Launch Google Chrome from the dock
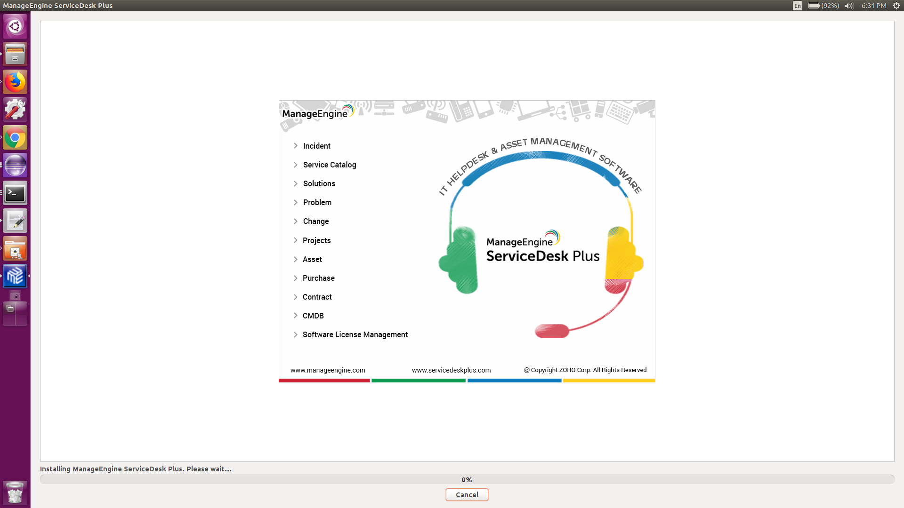The width and height of the screenshot is (904, 508). [15, 138]
